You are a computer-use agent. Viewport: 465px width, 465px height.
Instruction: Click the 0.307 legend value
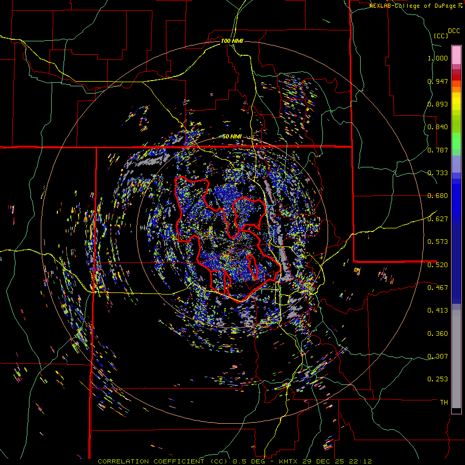coord(438,357)
